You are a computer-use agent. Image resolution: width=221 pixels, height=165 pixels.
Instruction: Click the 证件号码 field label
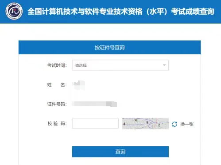pyautogui.click(x=57, y=104)
